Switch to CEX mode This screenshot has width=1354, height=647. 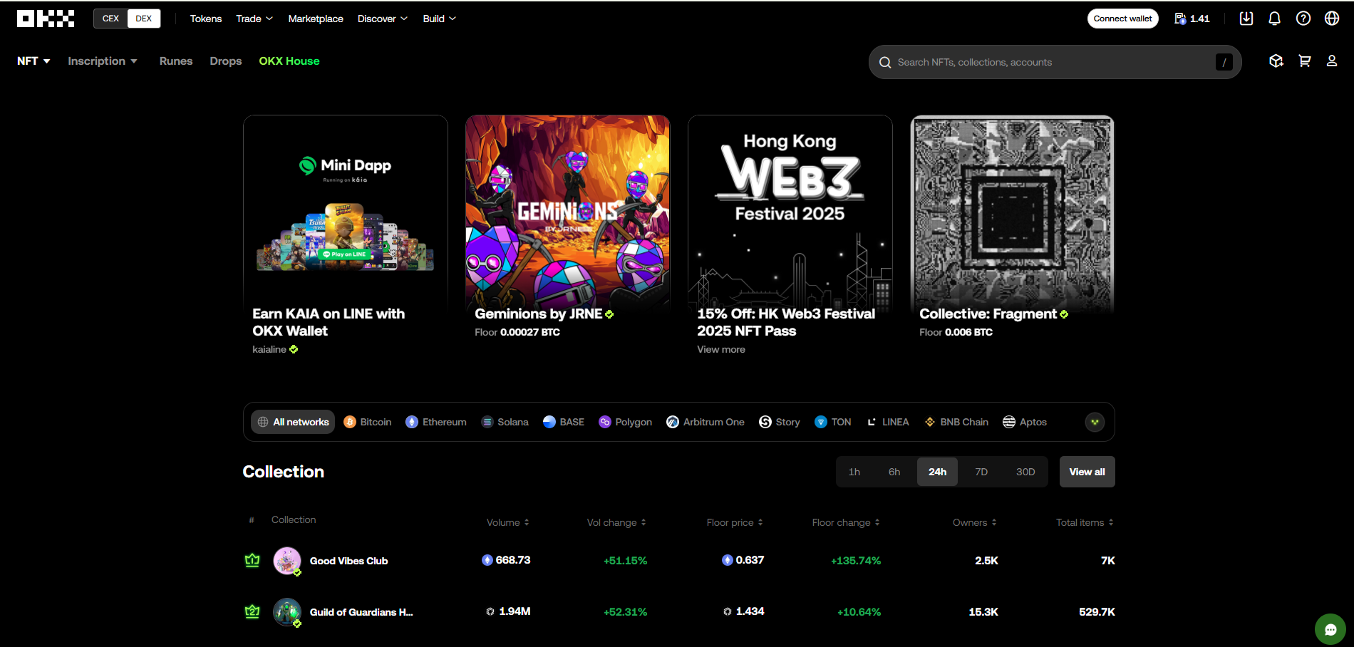(x=110, y=19)
